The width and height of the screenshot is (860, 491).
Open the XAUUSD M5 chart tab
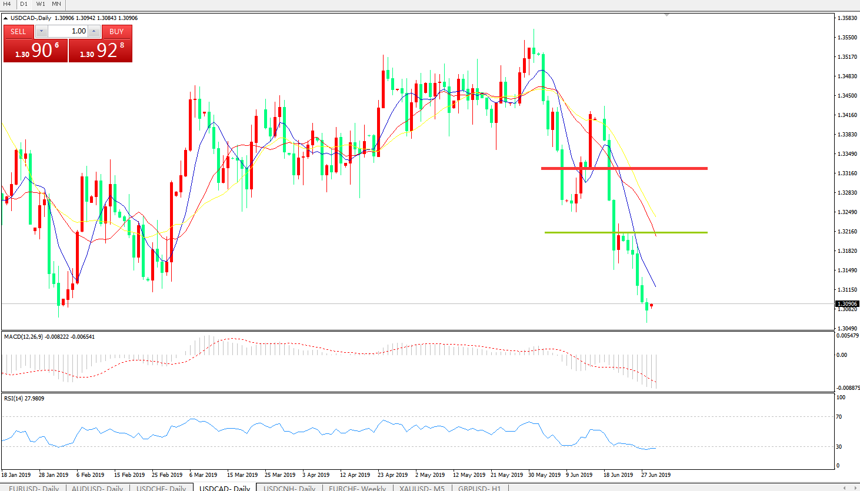pyautogui.click(x=422, y=488)
